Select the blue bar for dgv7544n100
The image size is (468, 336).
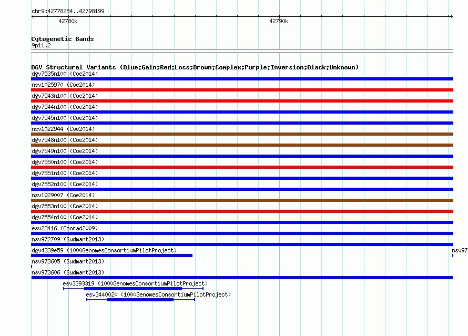coord(242,112)
